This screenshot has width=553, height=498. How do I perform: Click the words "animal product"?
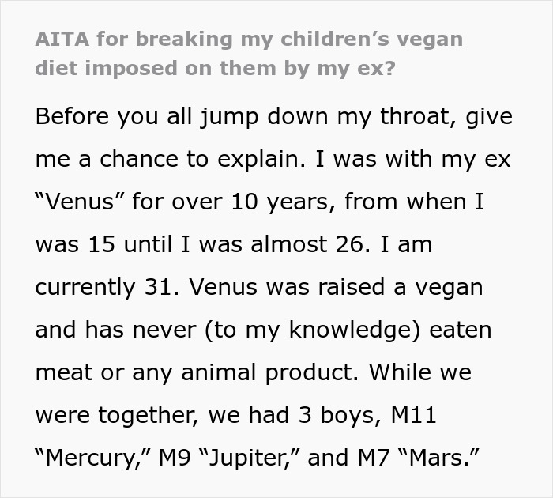pos(270,372)
